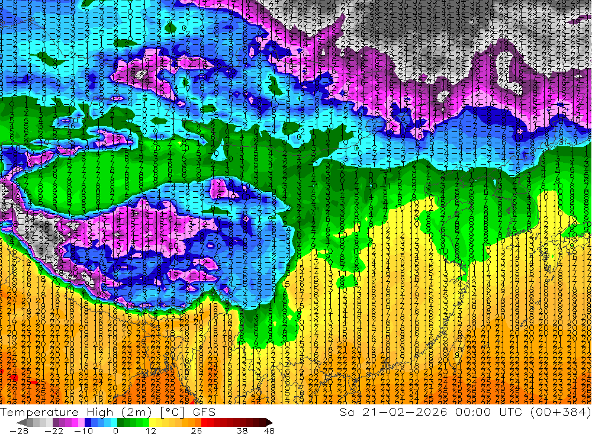This screenshot has width=592, height=434.
Task: Click the '48' legend value
Action: (x=269, y=431)
